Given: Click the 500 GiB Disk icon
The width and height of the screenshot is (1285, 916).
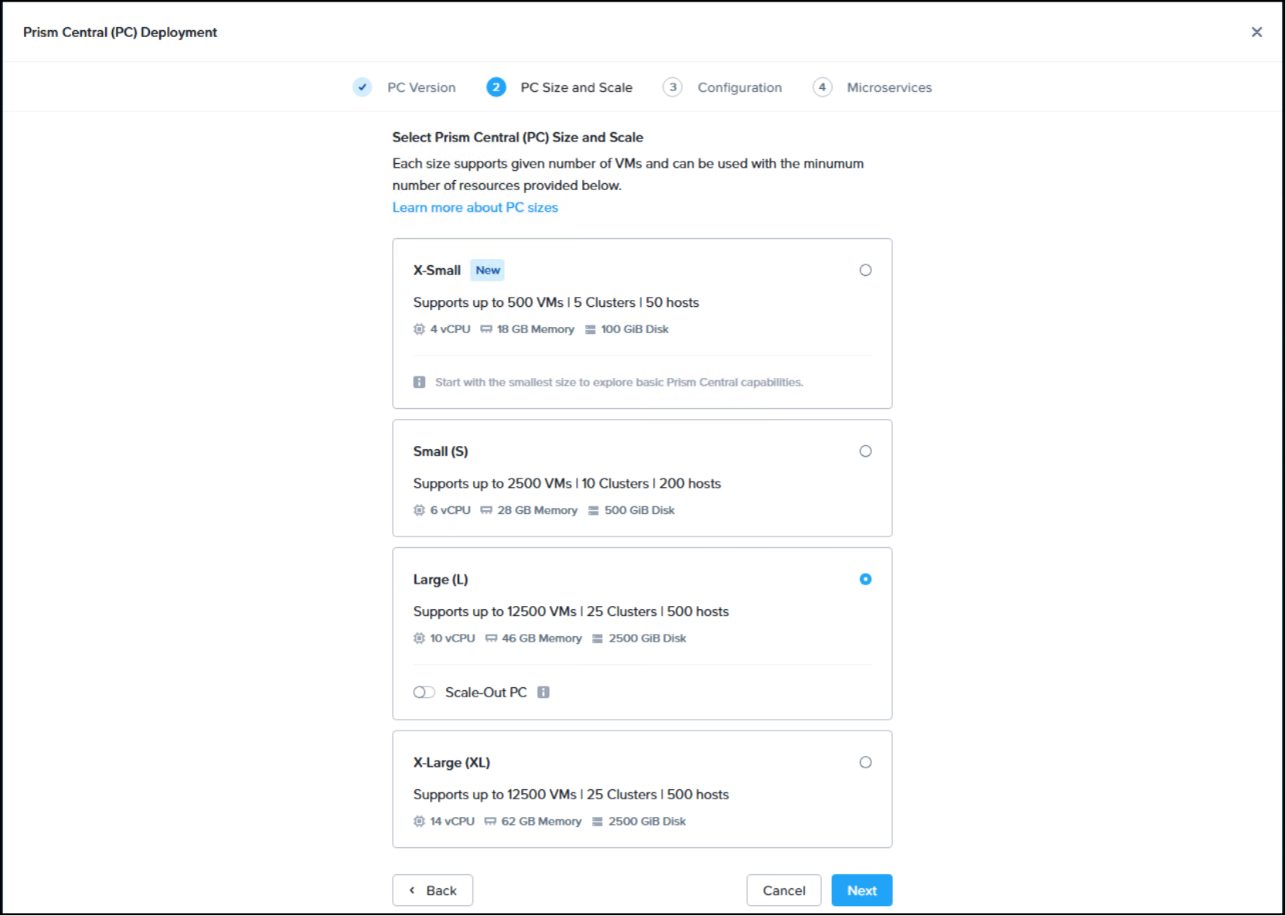Looking at the screenshot, I should 594,510.
